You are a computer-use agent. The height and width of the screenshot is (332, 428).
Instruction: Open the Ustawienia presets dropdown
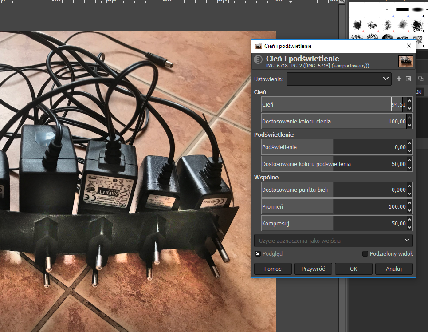tap(339, 79)
